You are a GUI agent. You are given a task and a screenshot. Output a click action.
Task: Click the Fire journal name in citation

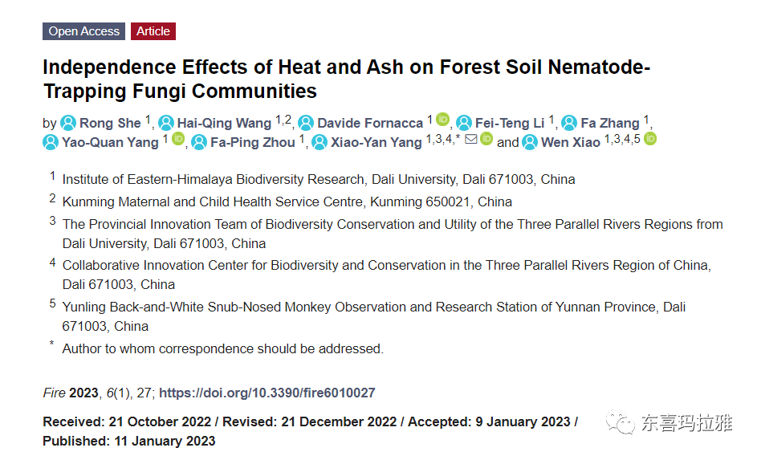(x=54, y=393)
